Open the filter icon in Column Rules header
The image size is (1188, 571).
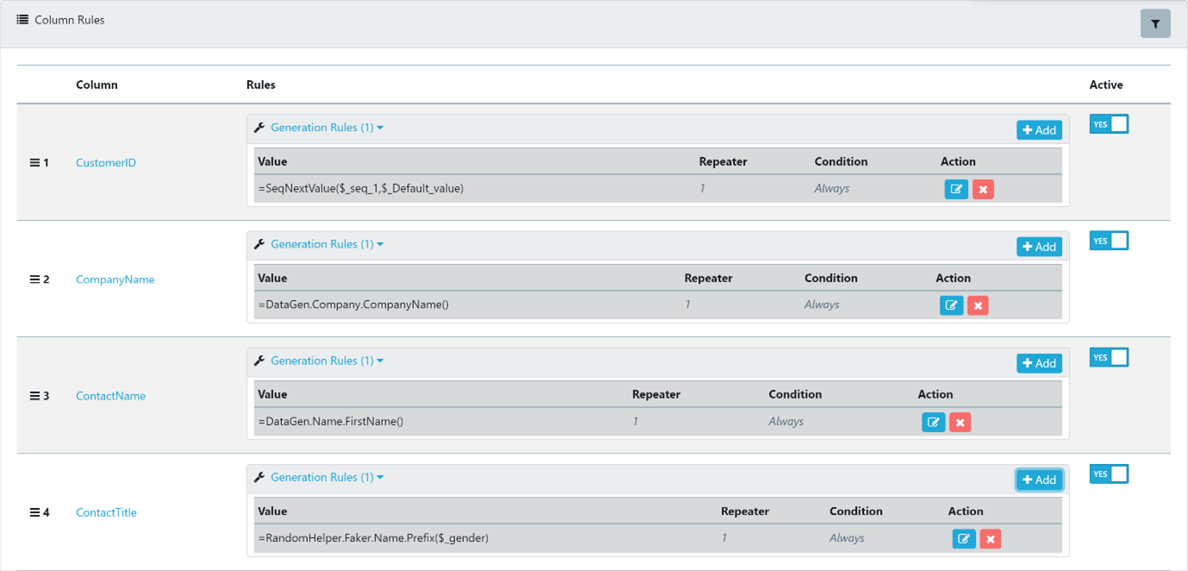coord(1155,24)
